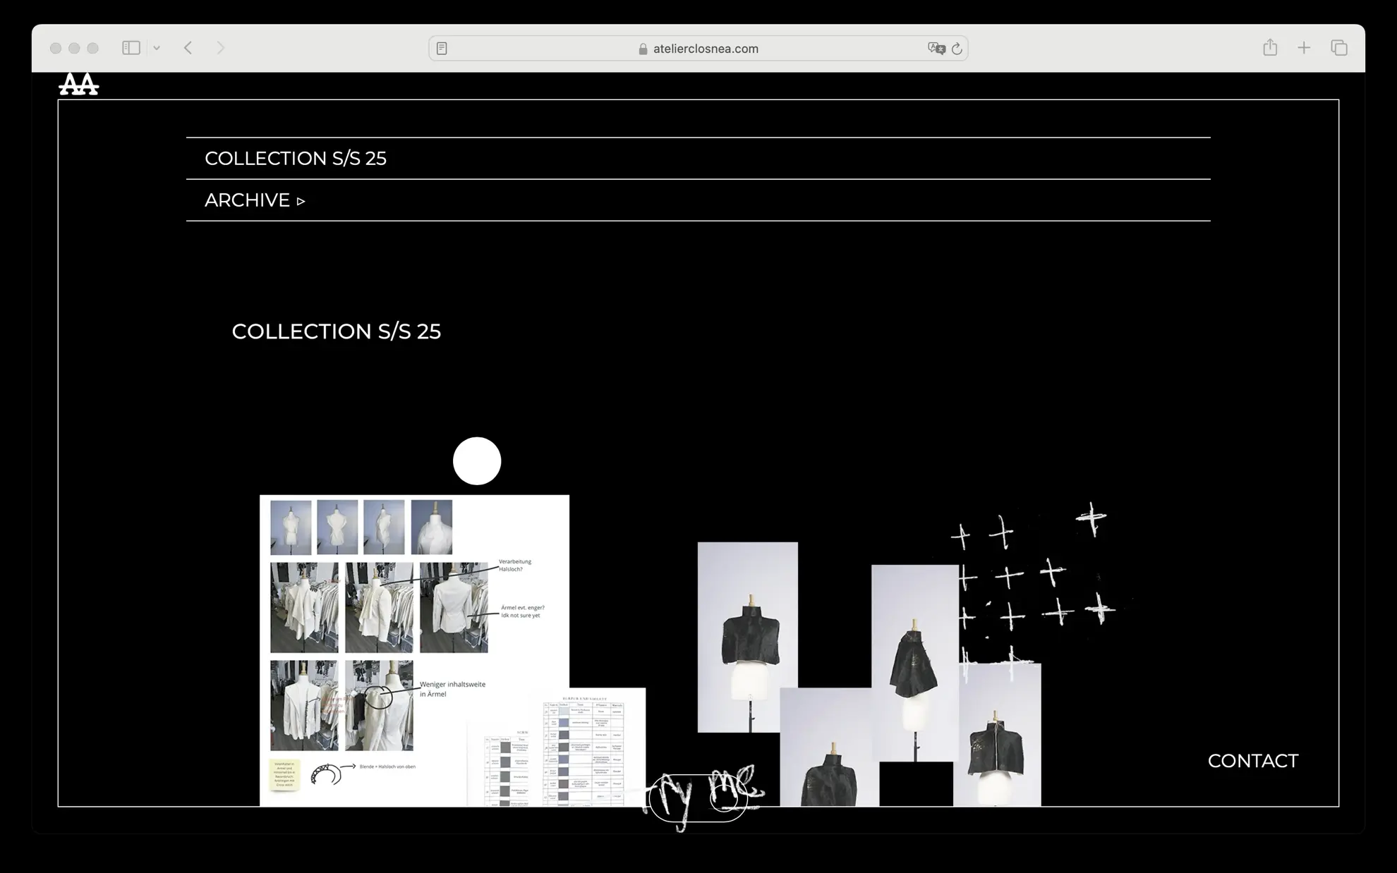Open COLLECTION S/S 25 menu item

coord(296,159)
